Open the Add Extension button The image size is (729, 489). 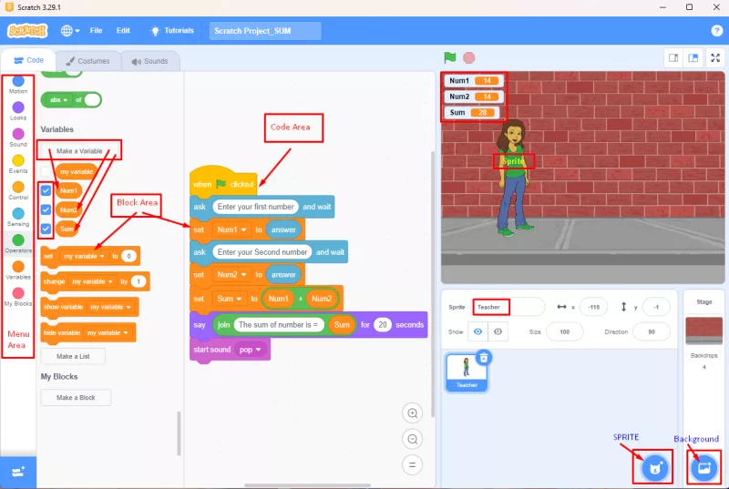click(18, 473)
